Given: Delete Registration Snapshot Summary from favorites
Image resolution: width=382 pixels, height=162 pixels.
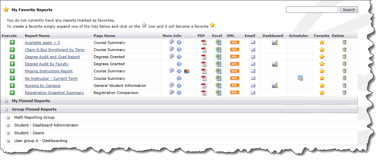Looking at the screenshot, I should point(344,93).
